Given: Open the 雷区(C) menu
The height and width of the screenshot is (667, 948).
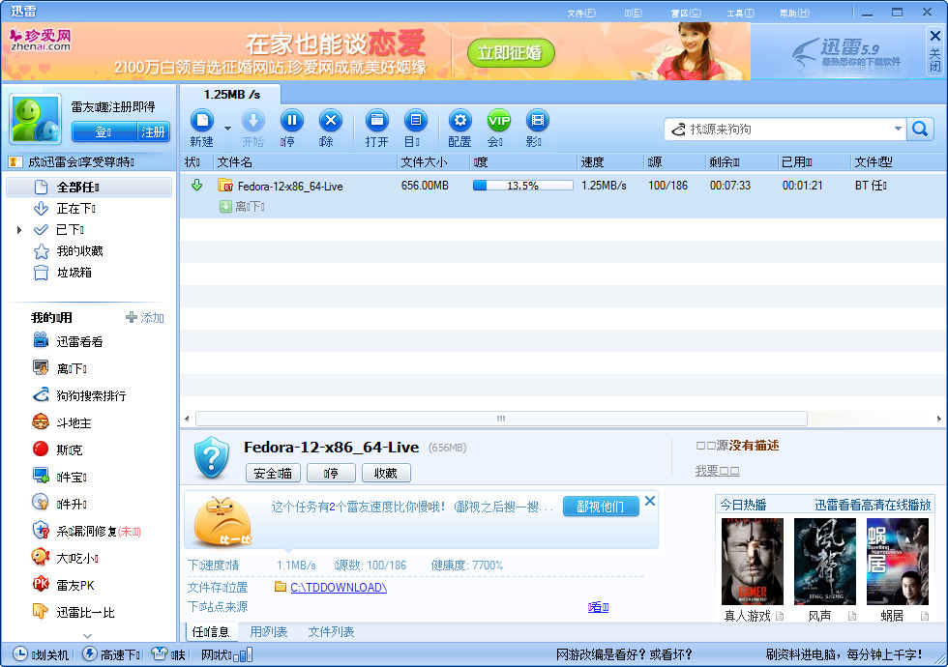Looking at the screenshot, I should 686,13.
